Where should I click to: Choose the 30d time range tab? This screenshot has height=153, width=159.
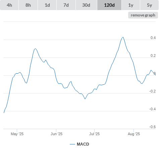86,5
